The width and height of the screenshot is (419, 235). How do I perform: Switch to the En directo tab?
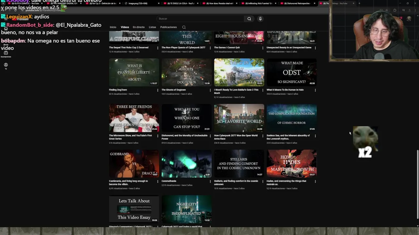point(139,27)
